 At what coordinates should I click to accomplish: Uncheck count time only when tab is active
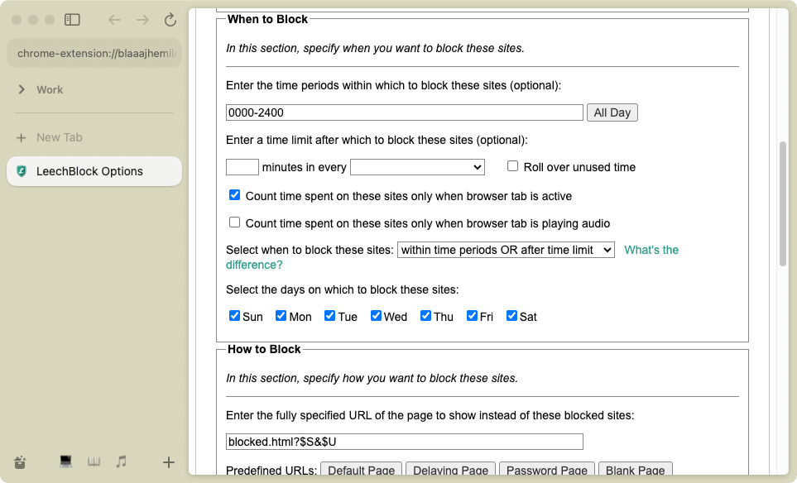point(234,195)
